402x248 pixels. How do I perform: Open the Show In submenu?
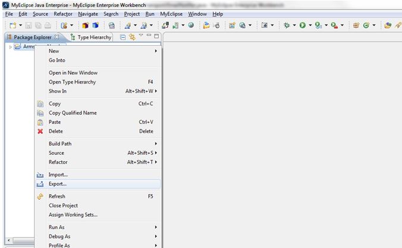(x=98, y=91)
